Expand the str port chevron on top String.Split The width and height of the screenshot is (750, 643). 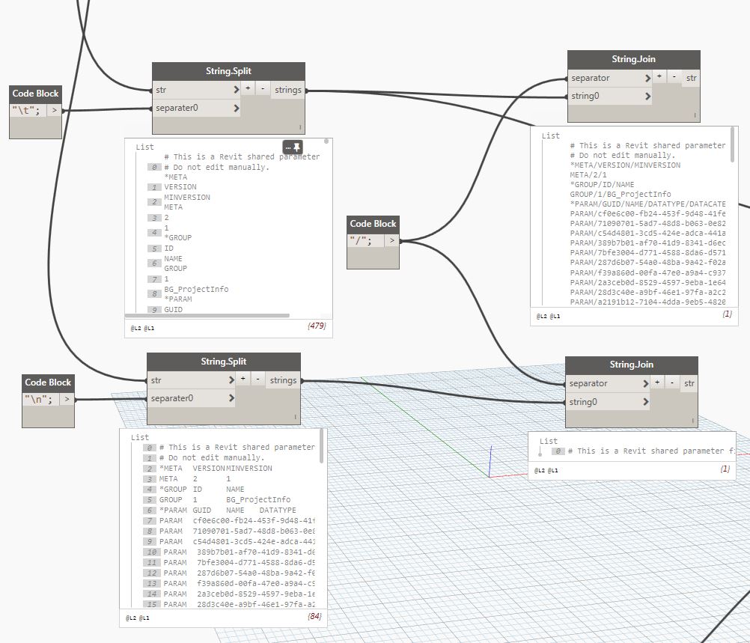[x=237, y=90]
